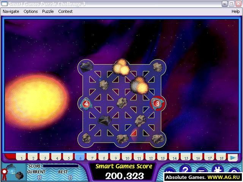Minimize the Smart Games window
Screen dimensions: 243x182
[x=224, y=4]
